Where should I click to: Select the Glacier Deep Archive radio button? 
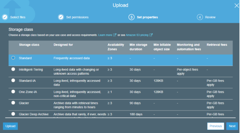pyautogui.click(x=13, y=114)
